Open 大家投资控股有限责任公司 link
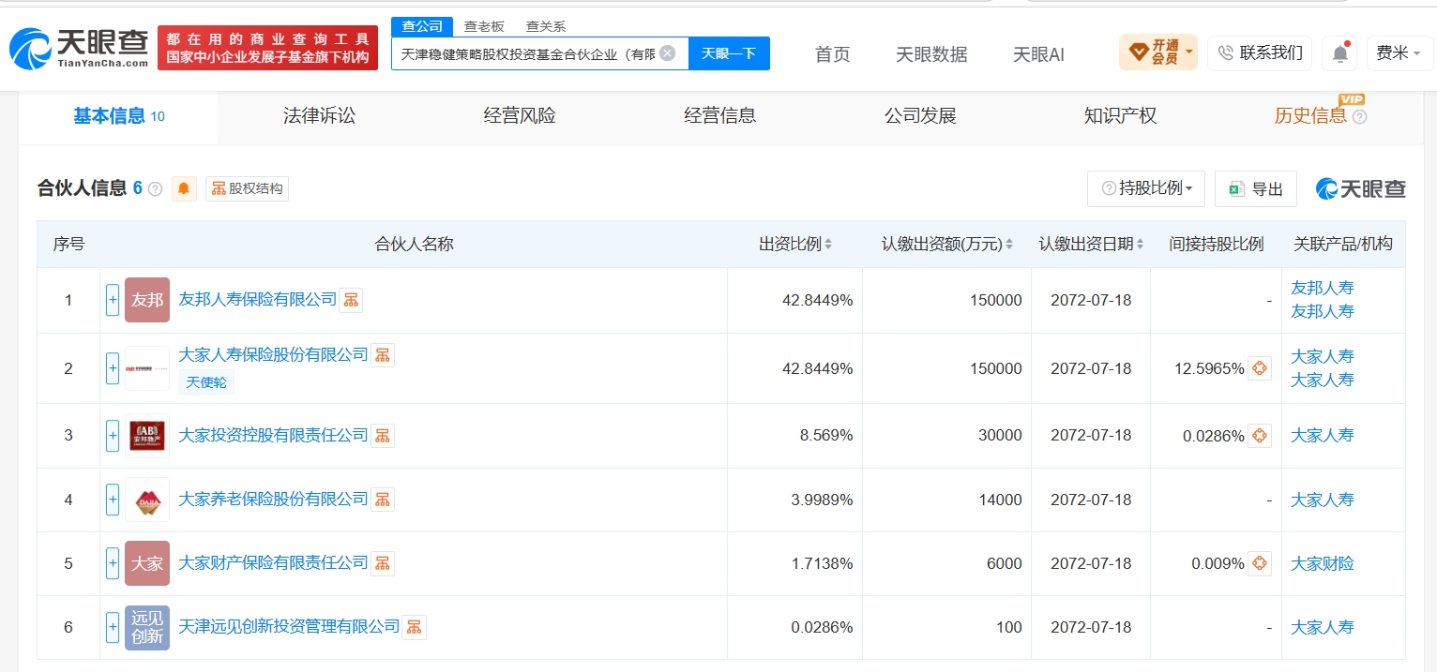This screenshot has height=672, width=1437. 273,435
